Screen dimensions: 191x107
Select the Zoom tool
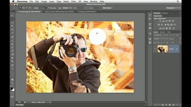(12, 83)
